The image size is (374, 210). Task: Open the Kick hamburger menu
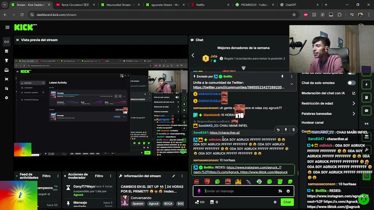pos(7,27)
